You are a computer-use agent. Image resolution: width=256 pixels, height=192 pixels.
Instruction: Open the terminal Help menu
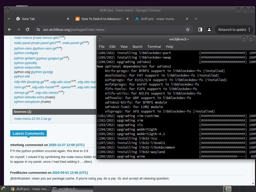click(169, 46)
